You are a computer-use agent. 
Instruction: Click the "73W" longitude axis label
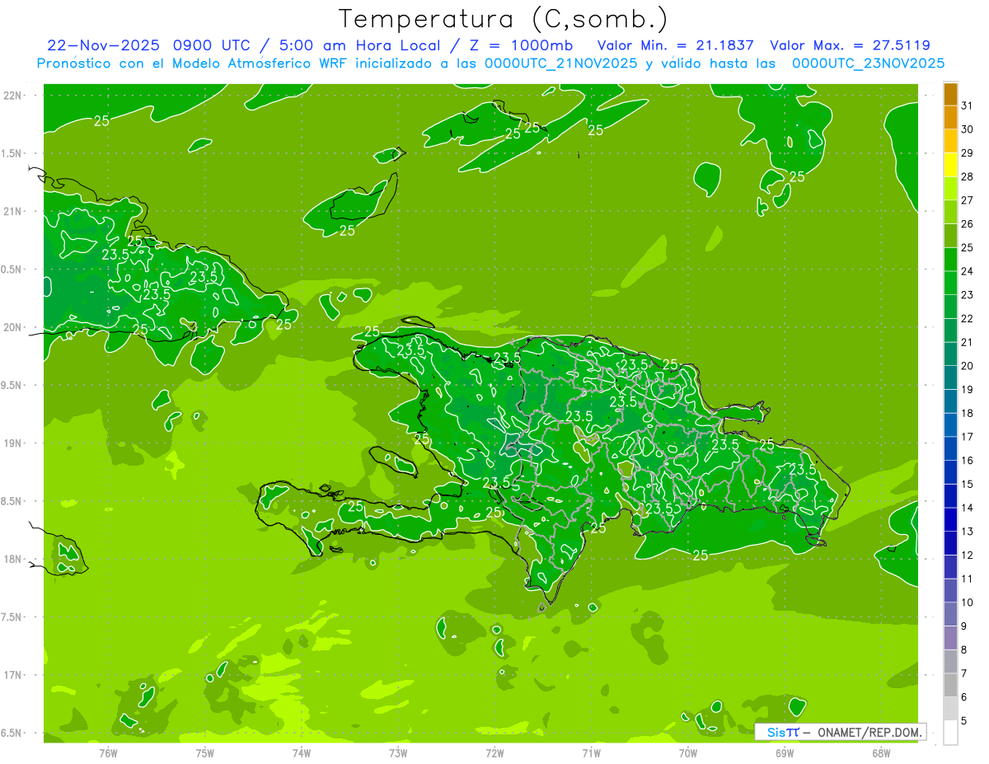tap(398, 752)
